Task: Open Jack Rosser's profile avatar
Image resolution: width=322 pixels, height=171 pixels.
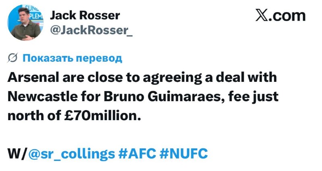Action: [25, 22]
